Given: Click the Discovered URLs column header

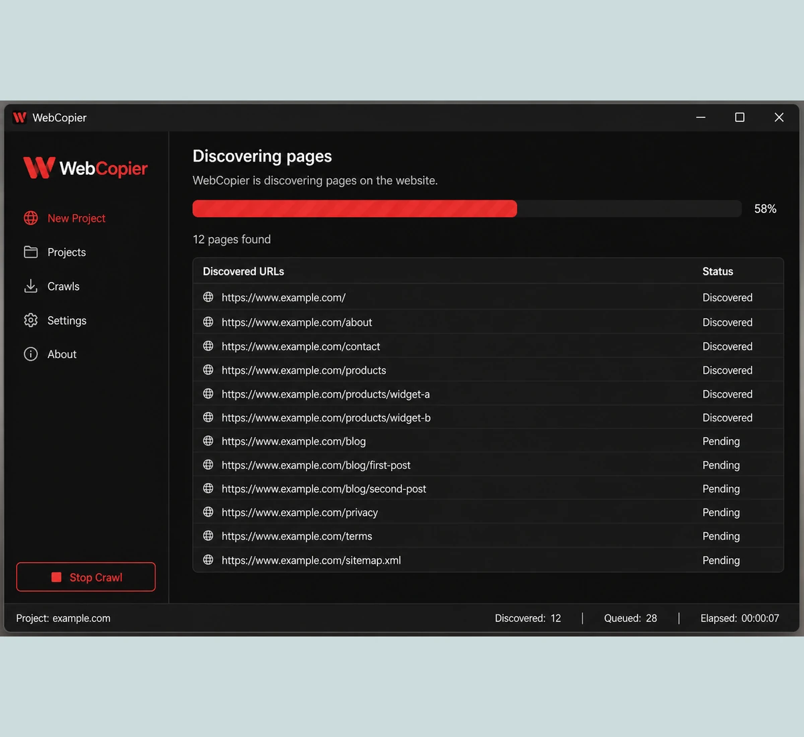Looking at the screenshot, I should coord(243,271).
